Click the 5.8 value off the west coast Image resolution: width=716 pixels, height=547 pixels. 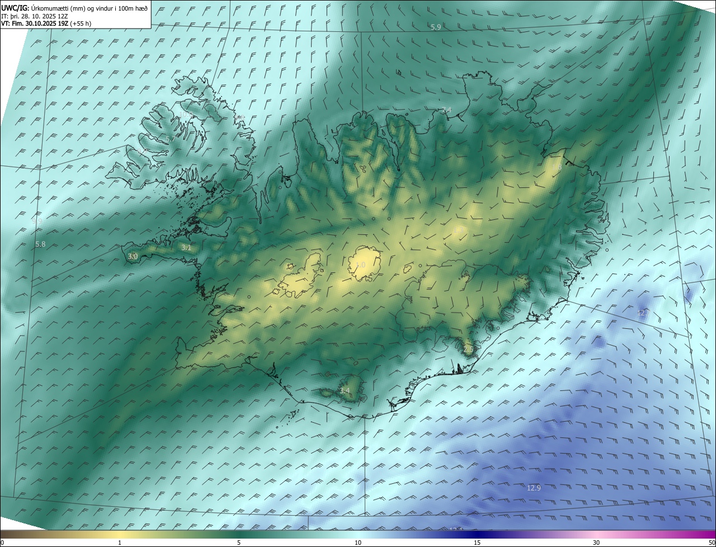[x=40, y=244]
